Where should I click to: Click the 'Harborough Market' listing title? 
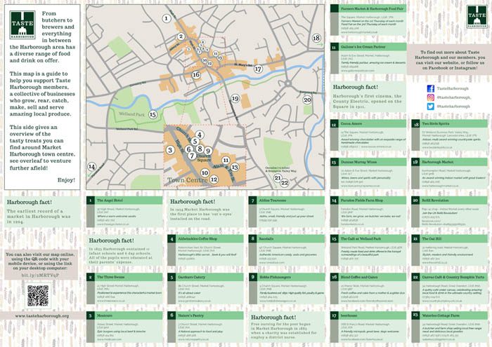(x=437, y=162)
